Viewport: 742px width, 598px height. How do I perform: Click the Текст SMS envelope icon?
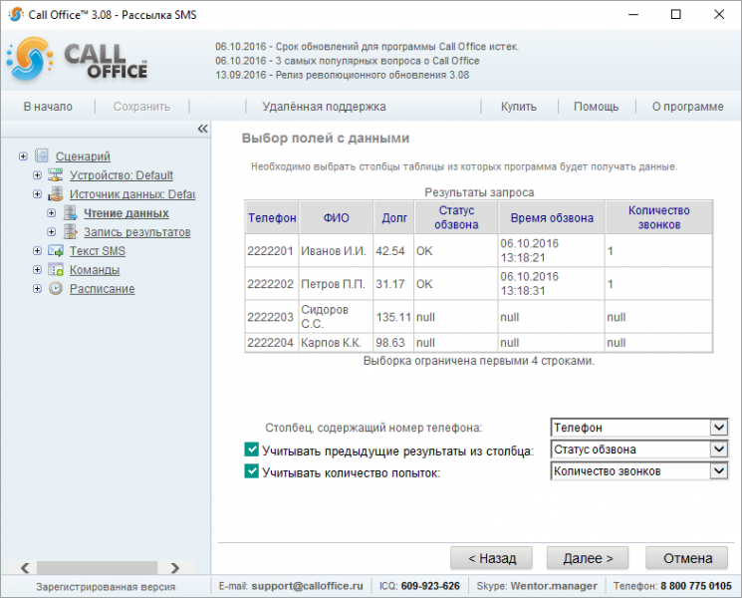click(x=56, y=251)
